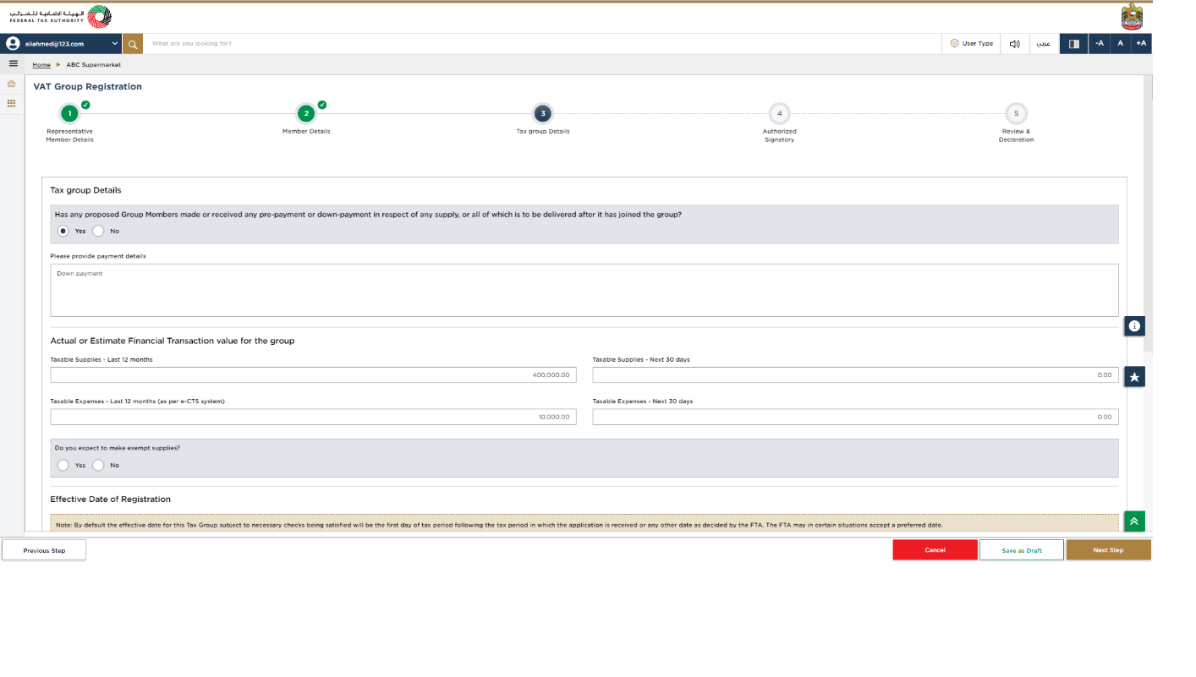Click the payment details text area

coord(584,290)
